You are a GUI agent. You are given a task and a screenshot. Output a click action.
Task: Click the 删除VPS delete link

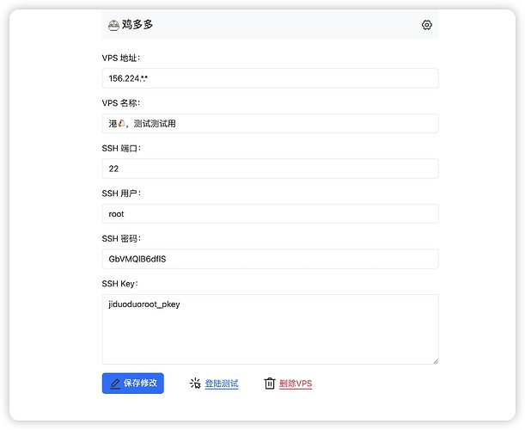[x=296, y=384]
